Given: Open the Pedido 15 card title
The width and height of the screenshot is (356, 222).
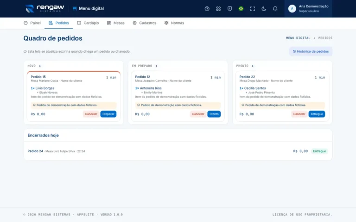Looking at the screenshot, I should [38, 77].
